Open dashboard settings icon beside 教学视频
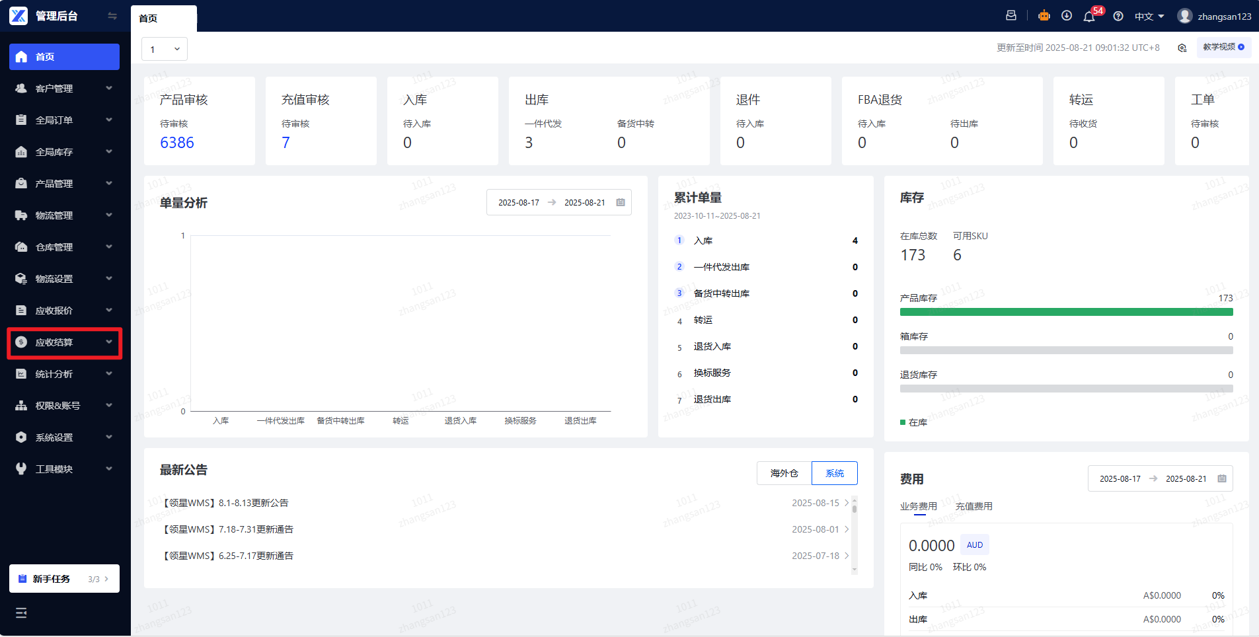The image size is (1259, 637). pyautogui.click(x=1182, y=48)
